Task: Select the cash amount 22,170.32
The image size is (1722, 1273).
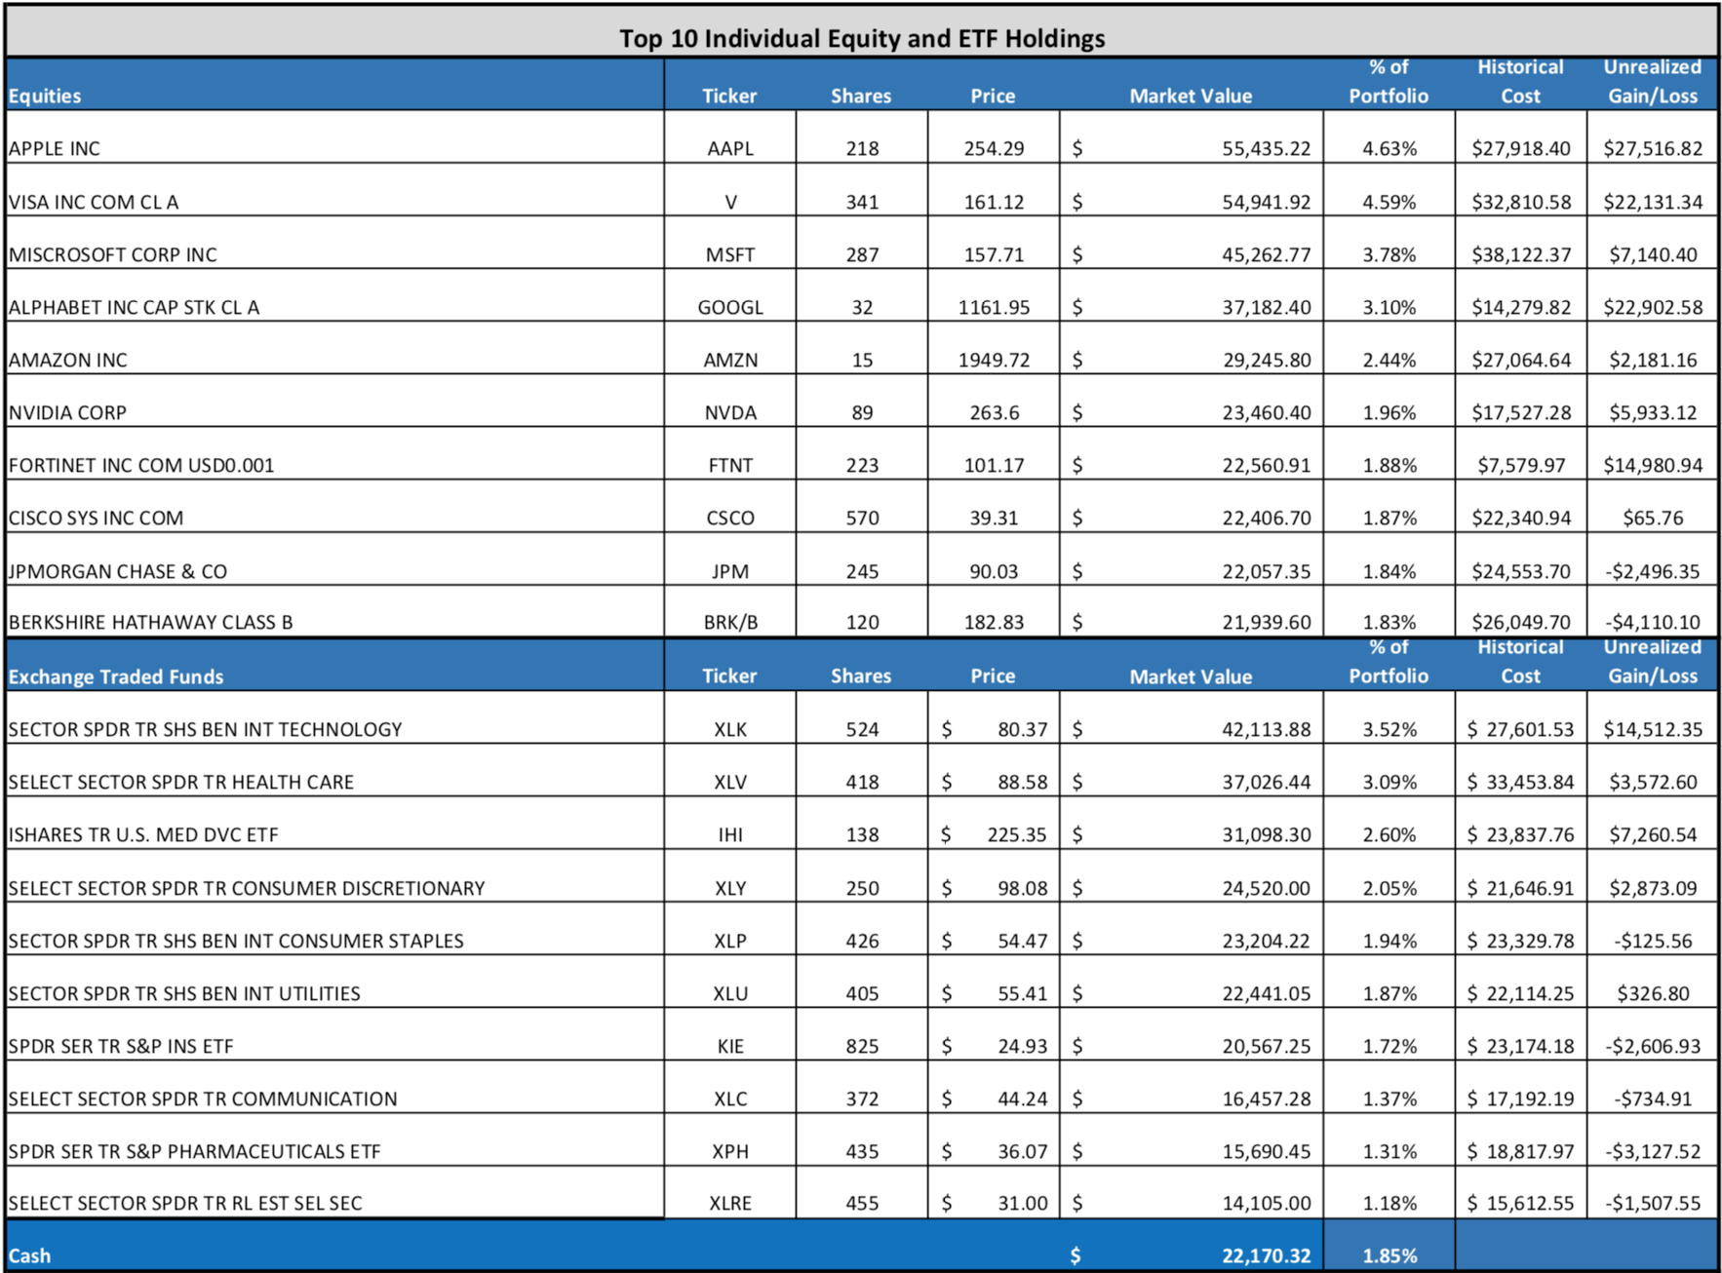Action: 1267,1255
